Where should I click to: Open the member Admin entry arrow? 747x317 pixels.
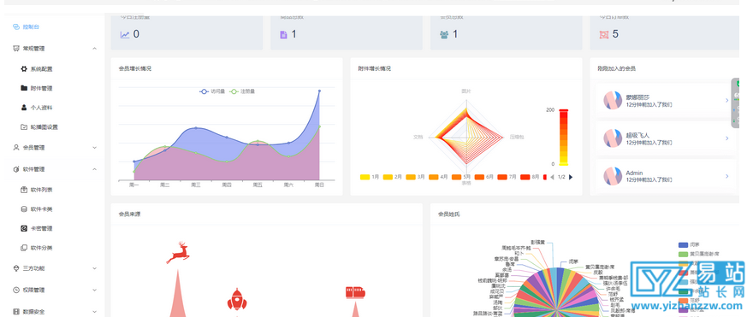click(727, 176)
